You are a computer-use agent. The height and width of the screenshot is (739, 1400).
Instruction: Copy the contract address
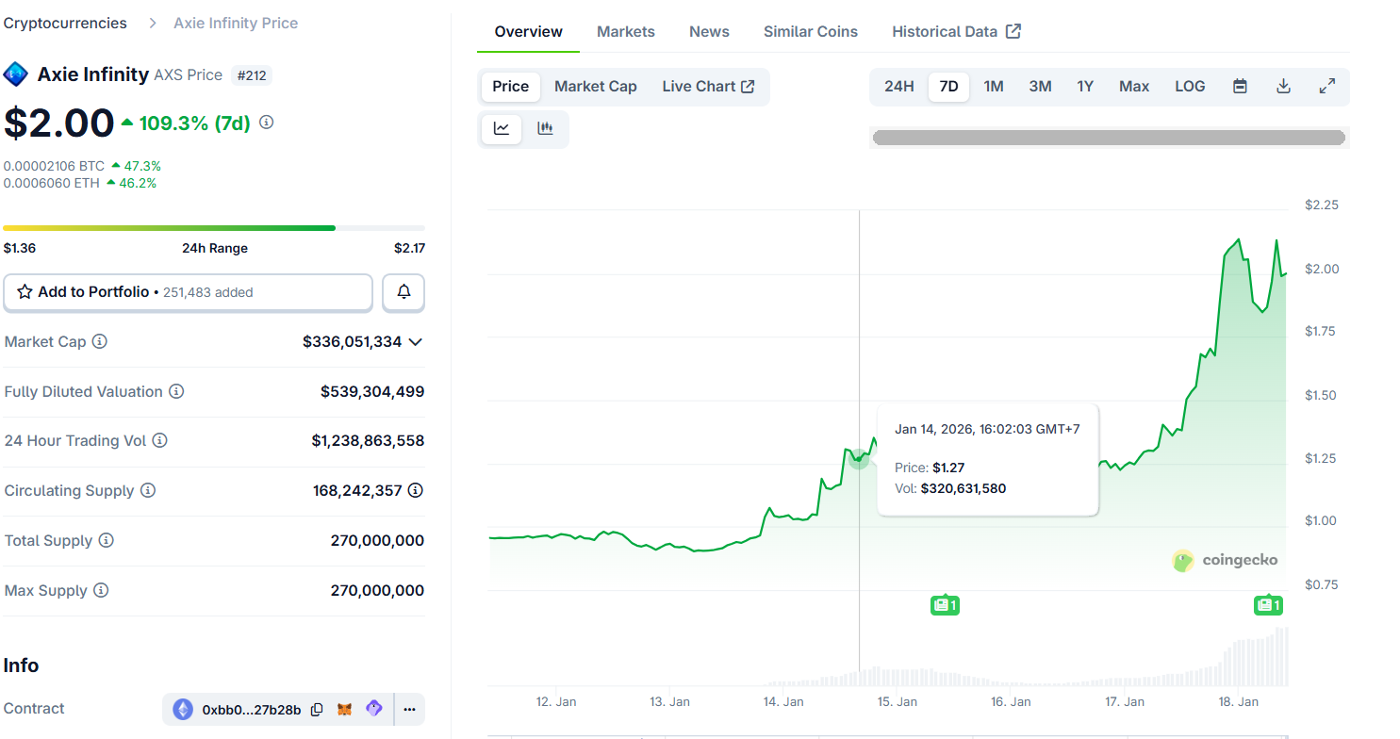(317, 710)
